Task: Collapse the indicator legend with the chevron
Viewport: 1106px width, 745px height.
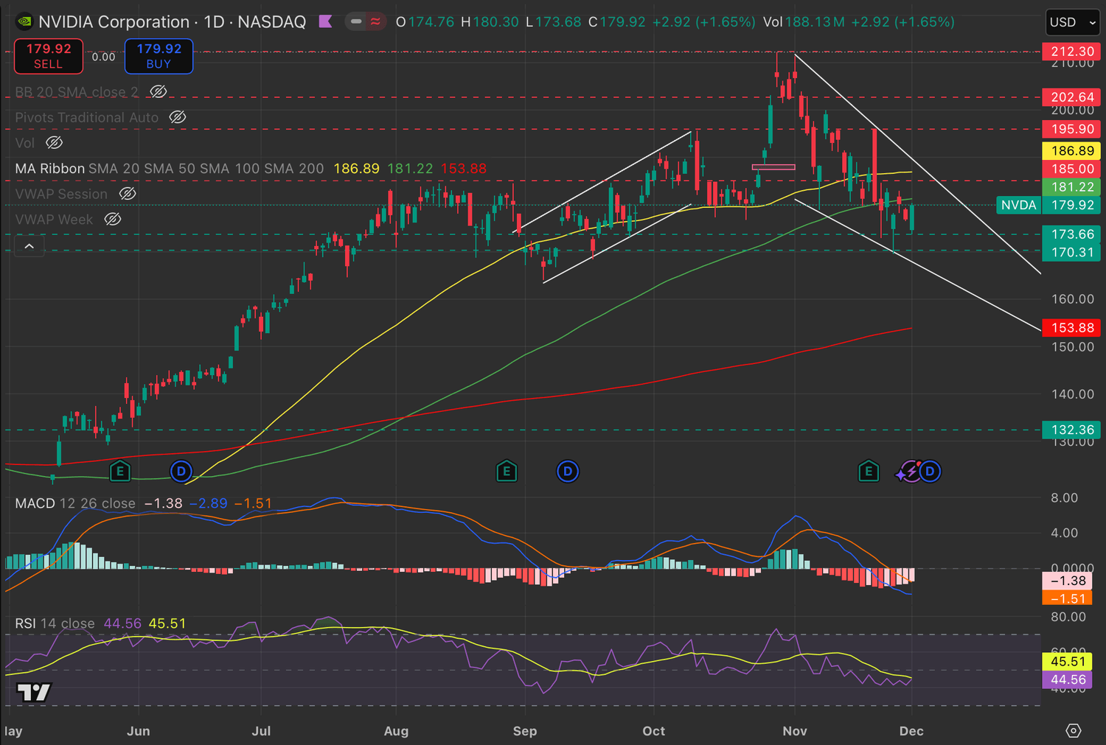Action: (29, 246)
